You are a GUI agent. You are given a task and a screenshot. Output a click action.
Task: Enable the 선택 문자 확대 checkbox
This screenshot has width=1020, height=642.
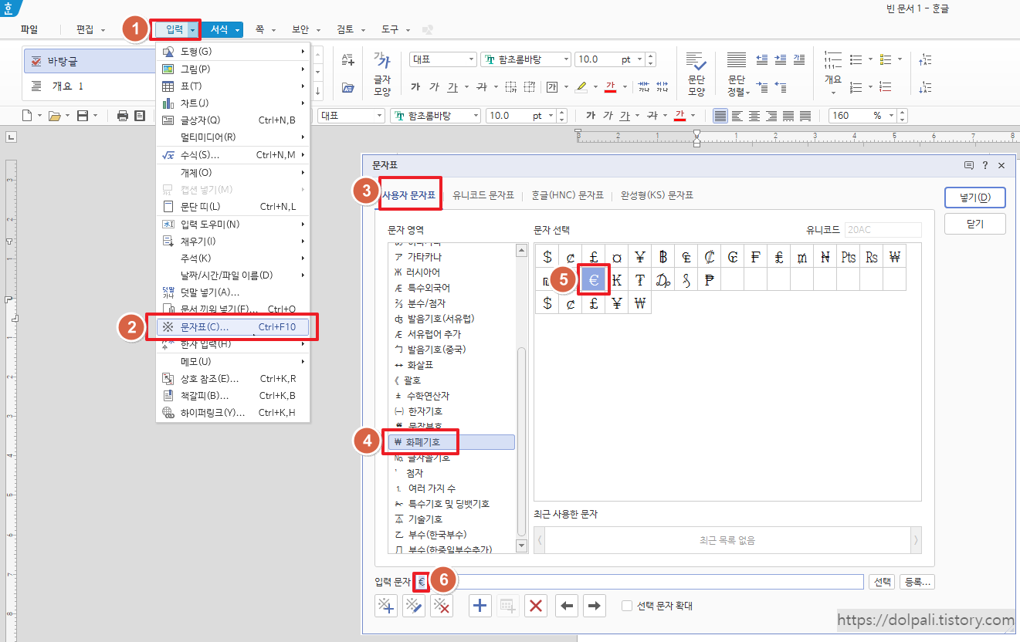pos(628,605)
